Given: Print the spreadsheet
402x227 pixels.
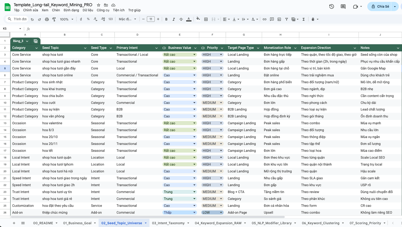Looking at the screenshot, I should pyautogui.click(x=47, y=19).
